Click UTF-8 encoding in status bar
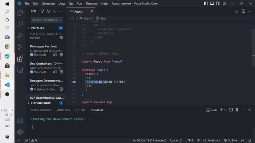This screenshot has height=143, width=255. (189, 140)
